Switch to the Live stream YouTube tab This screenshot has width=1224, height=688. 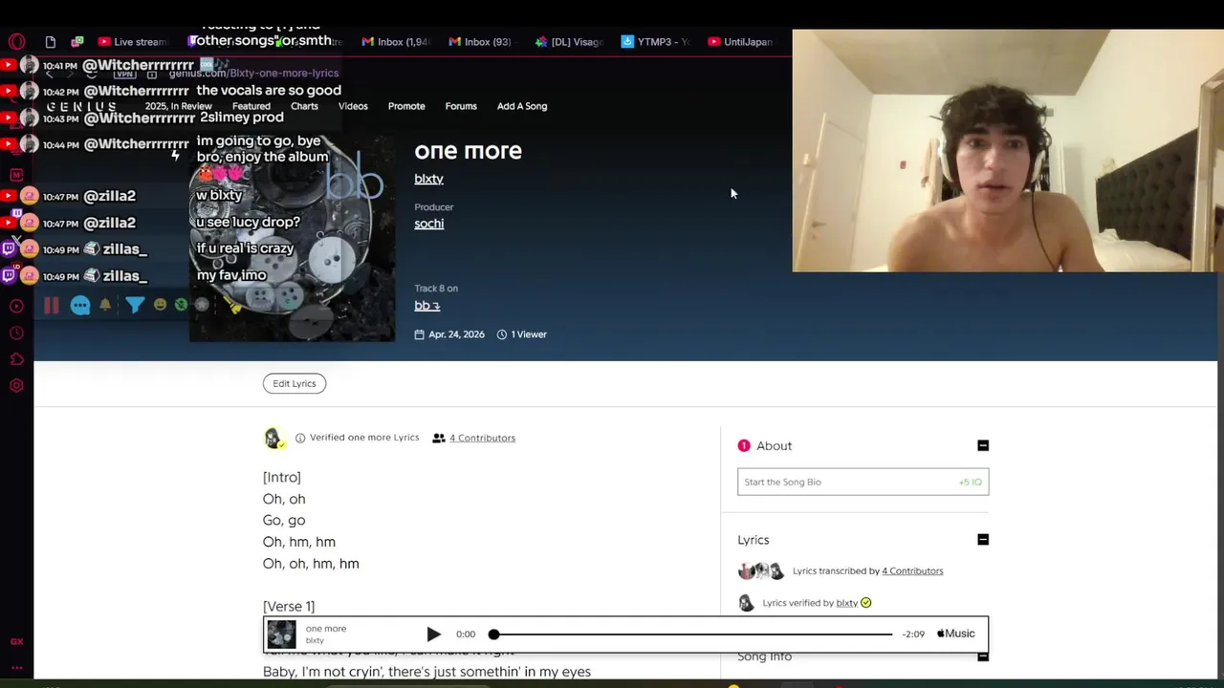click(x=132, y=41)
